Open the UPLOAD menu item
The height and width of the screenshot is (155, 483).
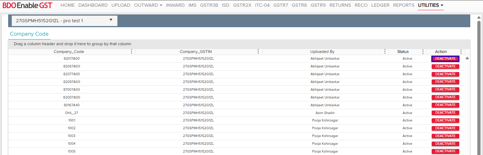click(121, 5)
